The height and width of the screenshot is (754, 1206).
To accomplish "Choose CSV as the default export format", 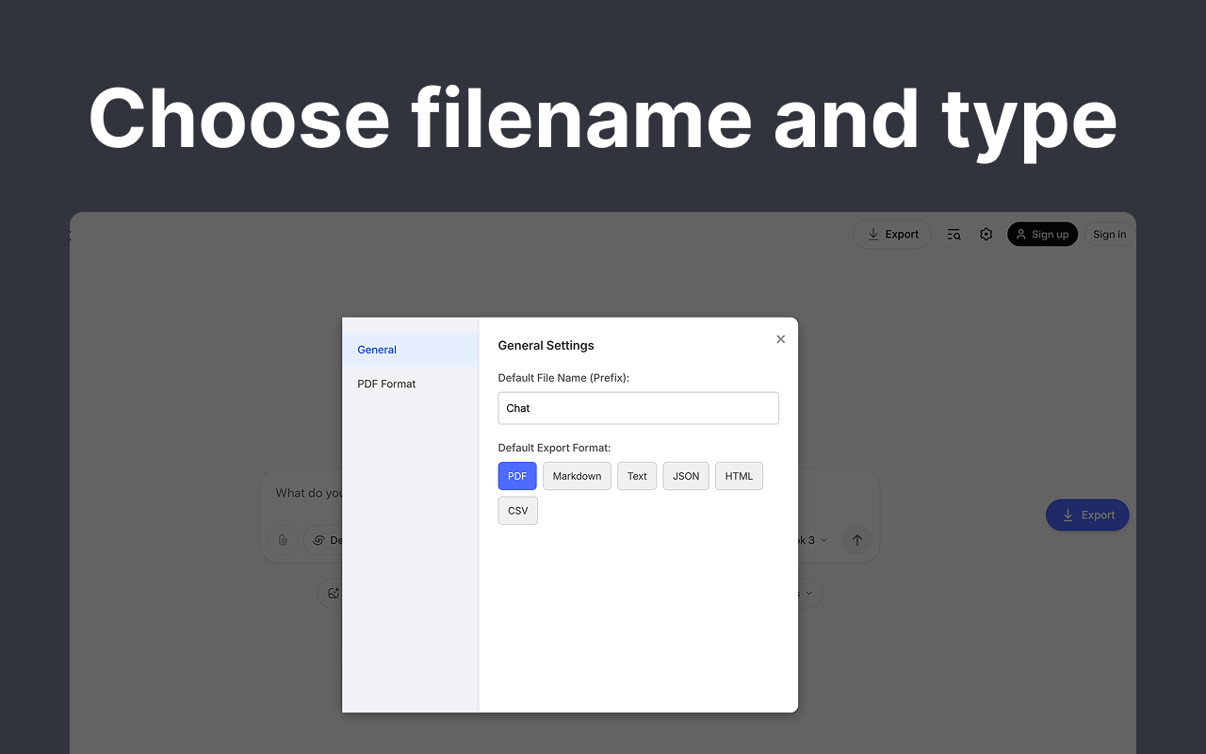I will click(517, 511).
